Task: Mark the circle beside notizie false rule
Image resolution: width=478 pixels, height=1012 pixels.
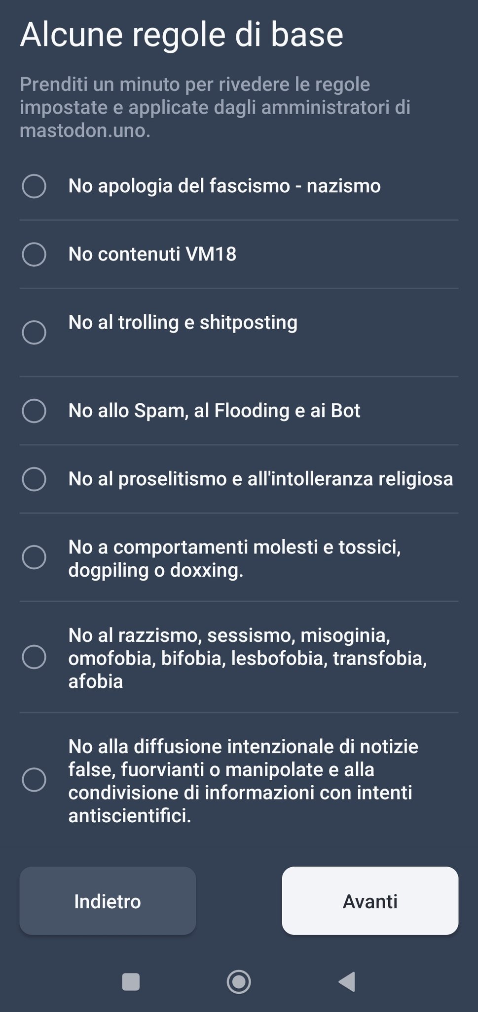Action: point(34,780)
